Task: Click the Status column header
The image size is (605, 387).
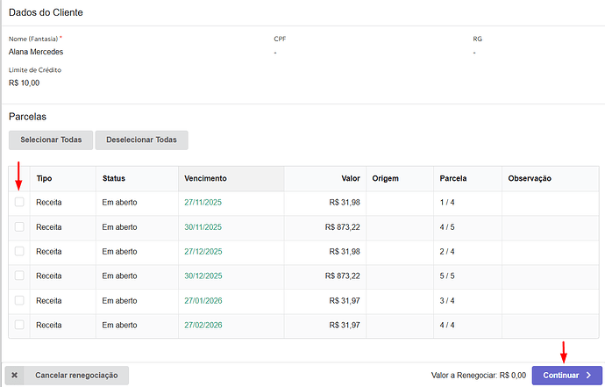Action: (x=114, y=178)
